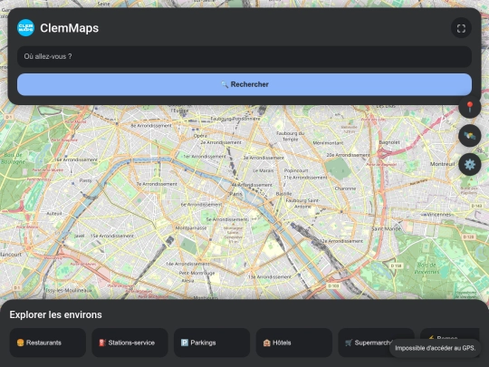Open the map layers satellite button

coord(470,136)
